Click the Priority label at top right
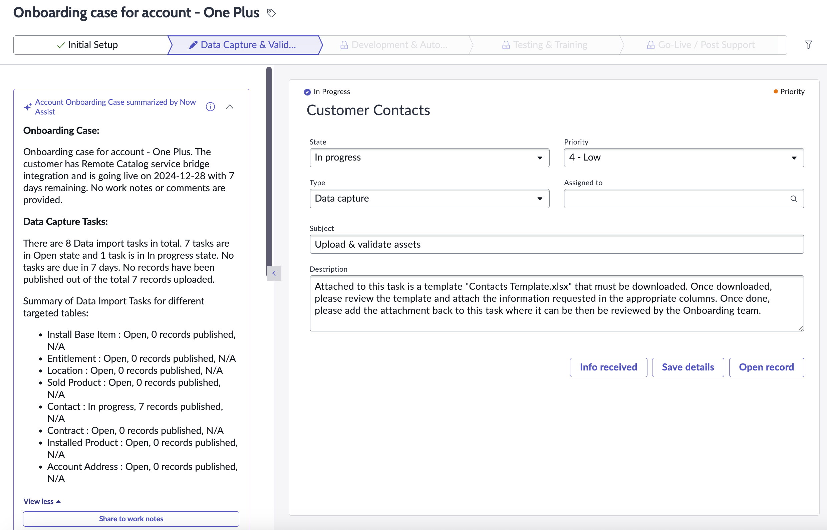This screenshot has width=827, height=530. (792, 91)
